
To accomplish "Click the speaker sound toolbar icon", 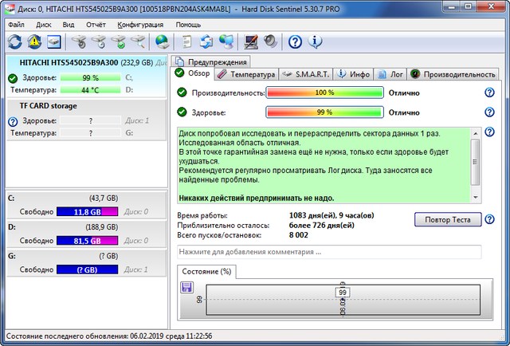I will point(269,41).
